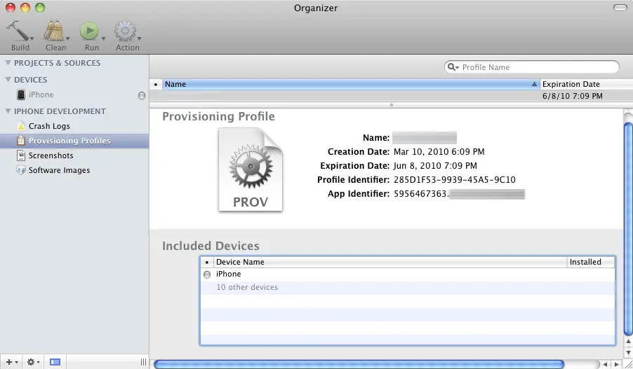Select the iPhone device in sidebar
633x369 pixels.
(x=41, y=95)
